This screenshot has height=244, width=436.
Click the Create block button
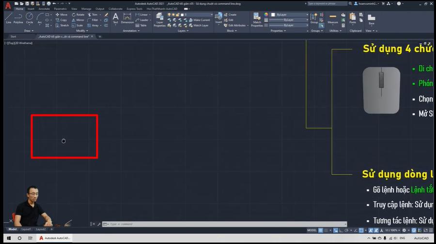tap(230, 14)
